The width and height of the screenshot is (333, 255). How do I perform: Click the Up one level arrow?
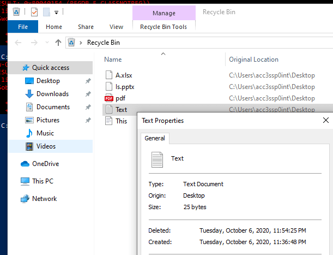58,43
